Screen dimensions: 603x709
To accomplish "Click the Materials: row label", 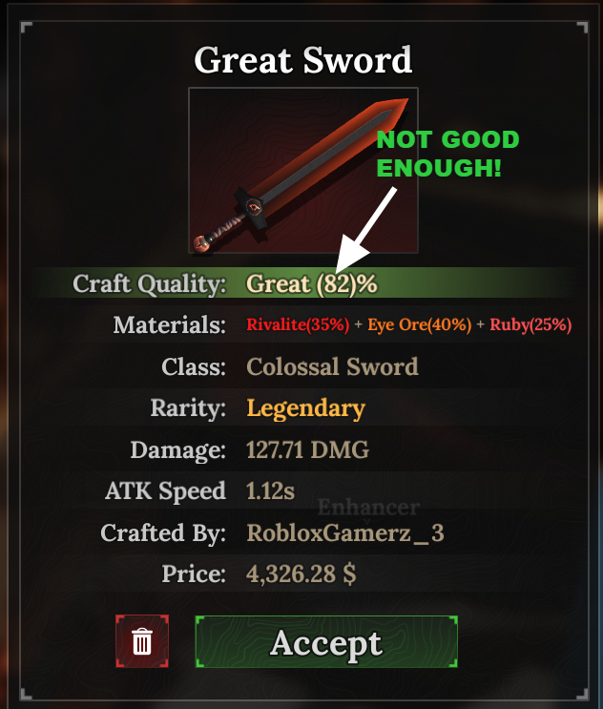I will point(170,324).
